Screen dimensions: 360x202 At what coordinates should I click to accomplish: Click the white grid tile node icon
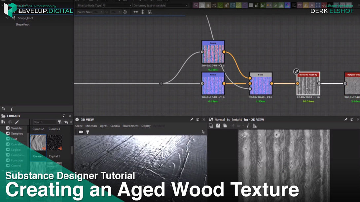pyautogui.click(x=251, y=5)
